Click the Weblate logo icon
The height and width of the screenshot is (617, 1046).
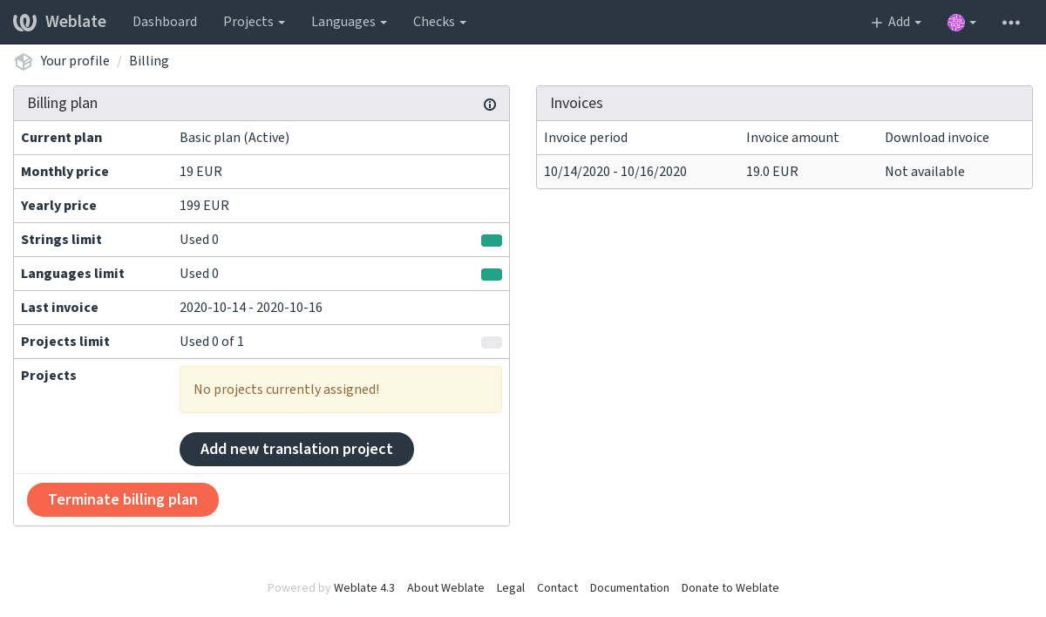coord(24,22)
